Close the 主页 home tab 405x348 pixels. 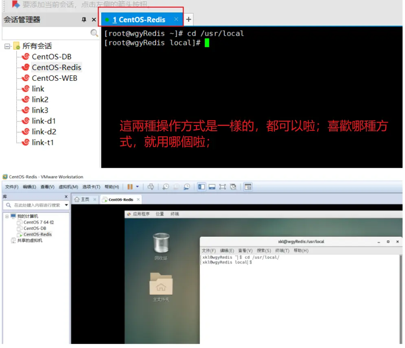point(95,199)
